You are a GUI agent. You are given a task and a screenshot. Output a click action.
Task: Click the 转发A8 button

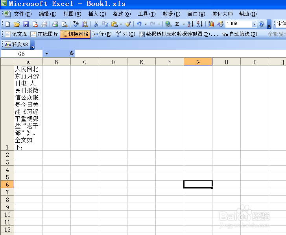click(17, 45)
